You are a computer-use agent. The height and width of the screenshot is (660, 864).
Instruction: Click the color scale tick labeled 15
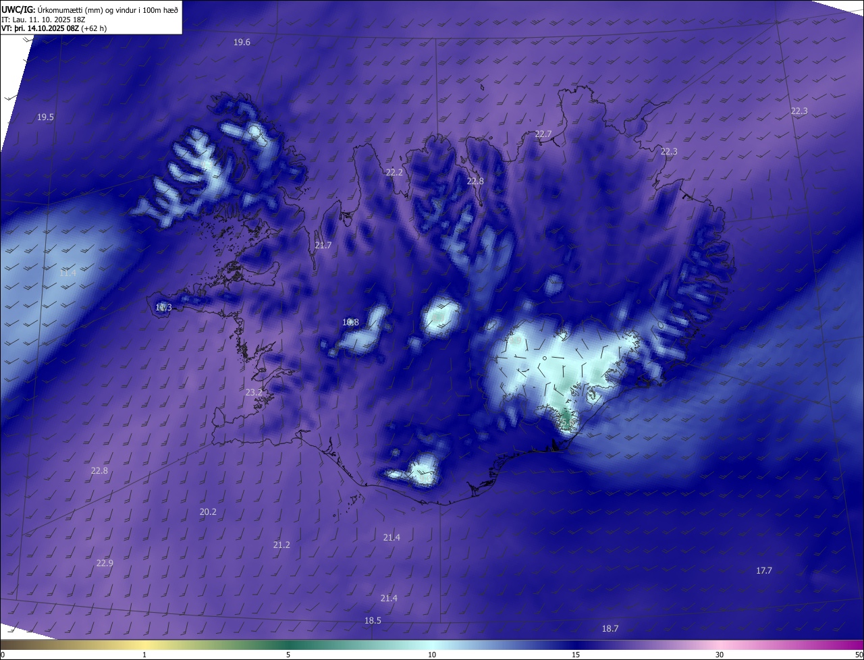[576, 655]
